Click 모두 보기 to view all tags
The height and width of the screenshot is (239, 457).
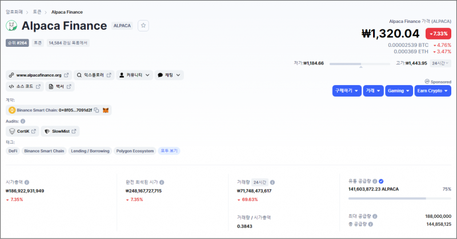click(169, 151)
